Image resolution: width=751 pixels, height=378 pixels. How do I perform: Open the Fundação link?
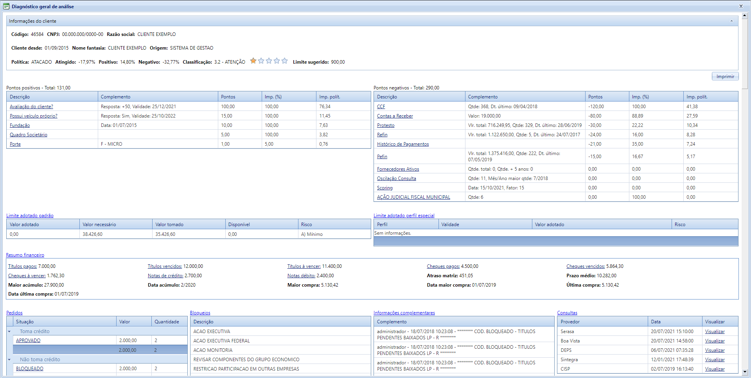coord(20,125)
